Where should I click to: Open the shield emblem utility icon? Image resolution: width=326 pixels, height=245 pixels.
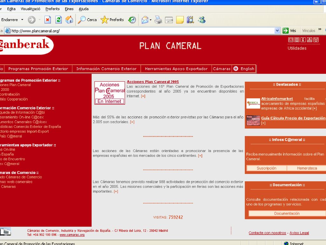point(316,40)
